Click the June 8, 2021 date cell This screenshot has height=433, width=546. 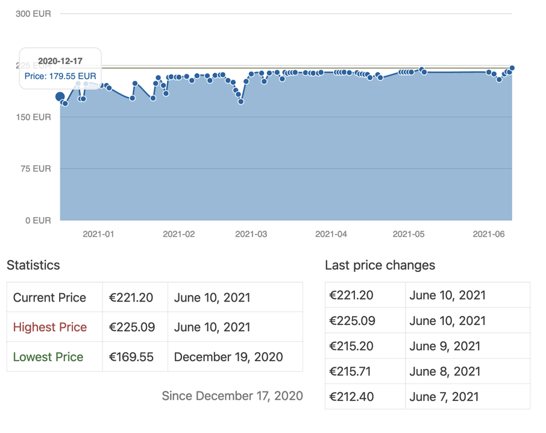pos(468,371)
